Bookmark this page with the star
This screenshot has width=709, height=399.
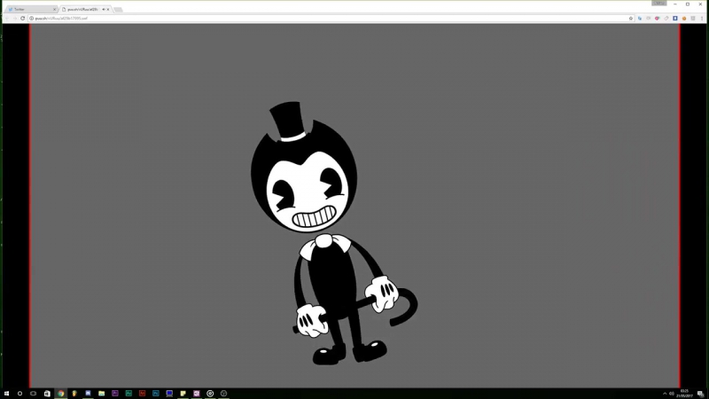coord(631,18)
